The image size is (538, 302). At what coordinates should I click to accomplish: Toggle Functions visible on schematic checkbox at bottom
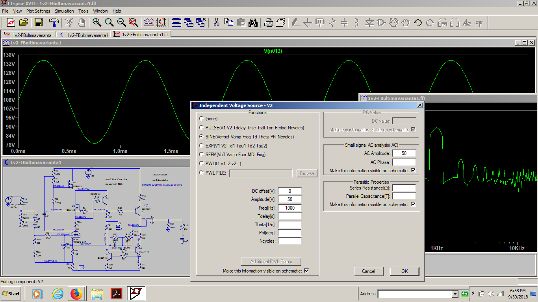(306, 271)
